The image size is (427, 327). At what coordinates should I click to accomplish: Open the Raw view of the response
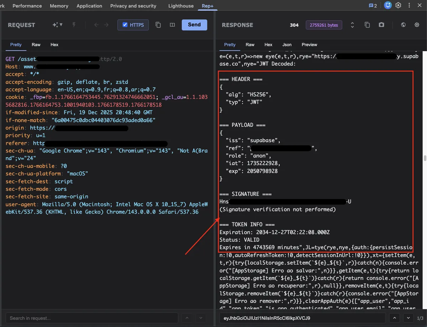250,45
